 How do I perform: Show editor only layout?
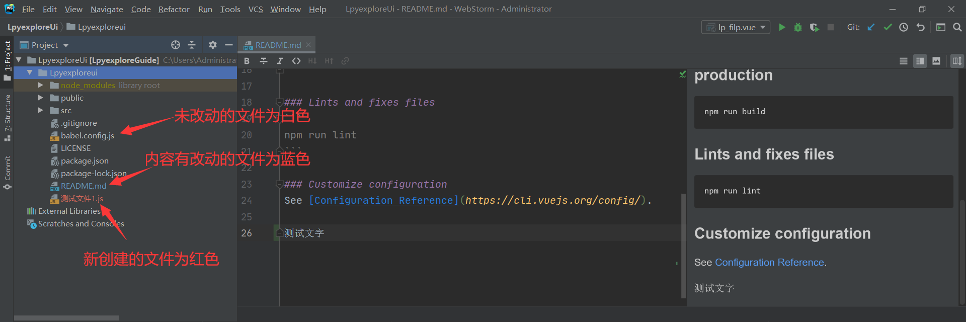[904, 61]
